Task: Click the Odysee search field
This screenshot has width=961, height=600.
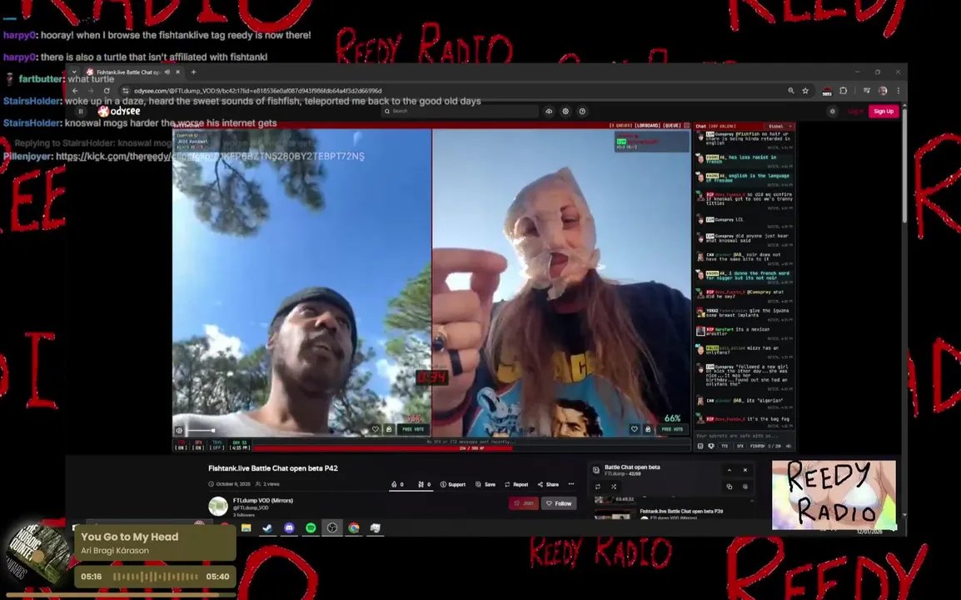Action: pyautogui.click(x=460, y=111)
